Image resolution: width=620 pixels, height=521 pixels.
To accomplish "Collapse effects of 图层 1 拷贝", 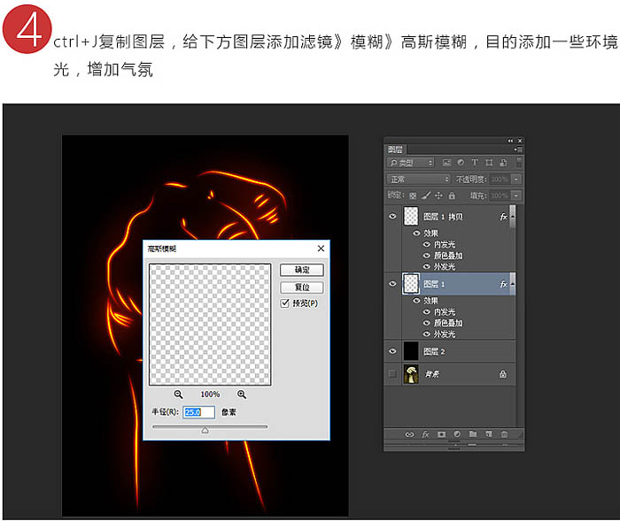I will (513, 217).
